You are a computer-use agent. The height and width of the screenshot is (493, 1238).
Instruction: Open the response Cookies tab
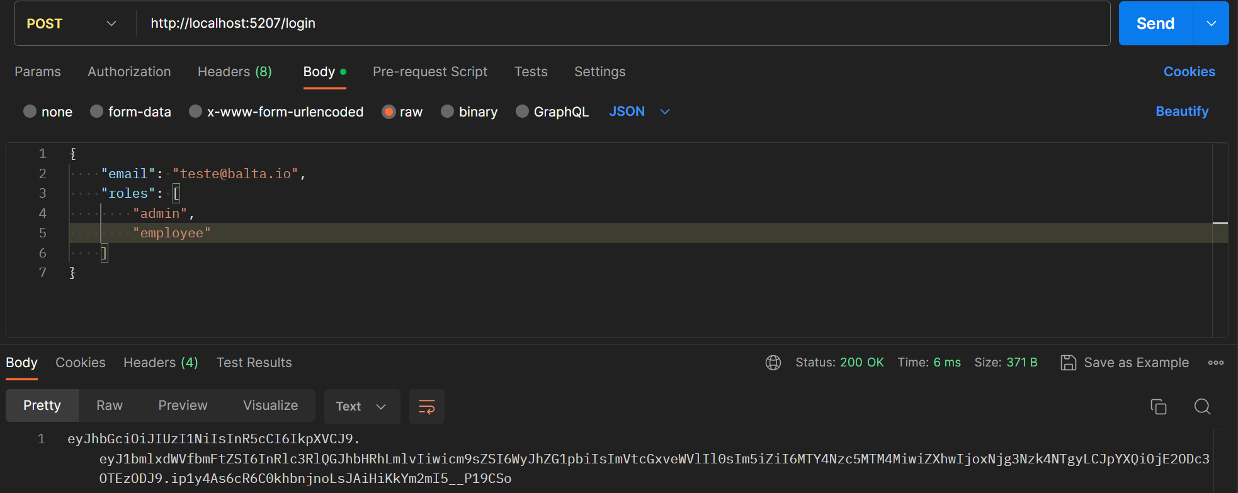tap(81, 363)
